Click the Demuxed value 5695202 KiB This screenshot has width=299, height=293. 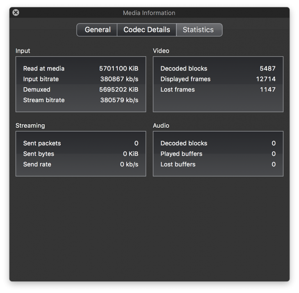point(119,89)
